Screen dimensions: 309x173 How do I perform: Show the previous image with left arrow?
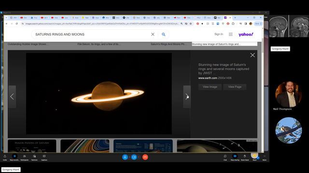tap(12, 97)
